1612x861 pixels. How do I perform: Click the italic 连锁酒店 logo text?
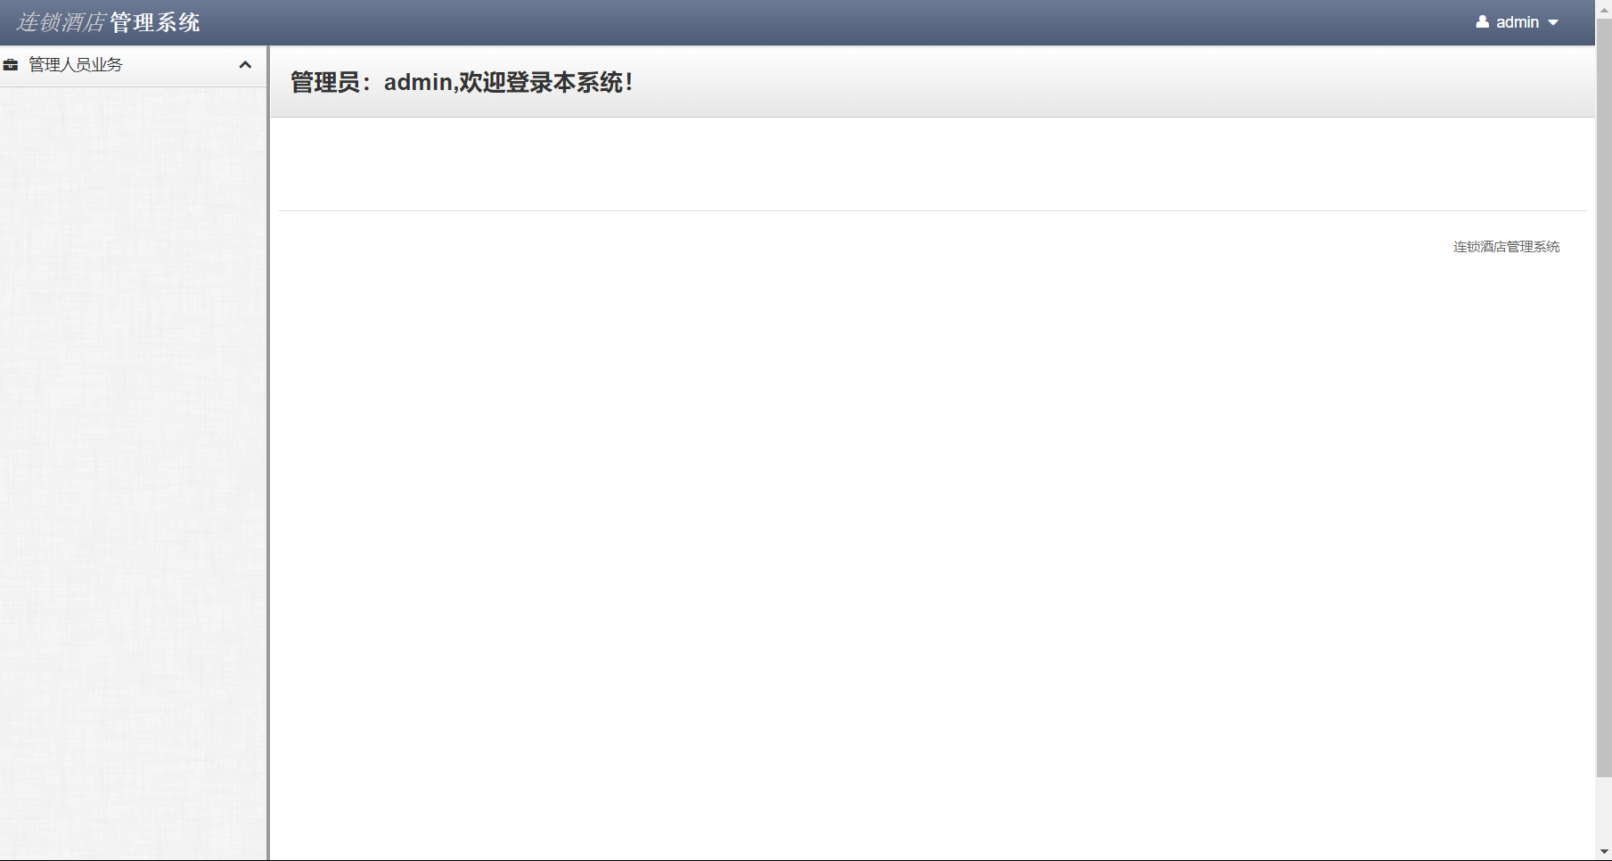61,22
